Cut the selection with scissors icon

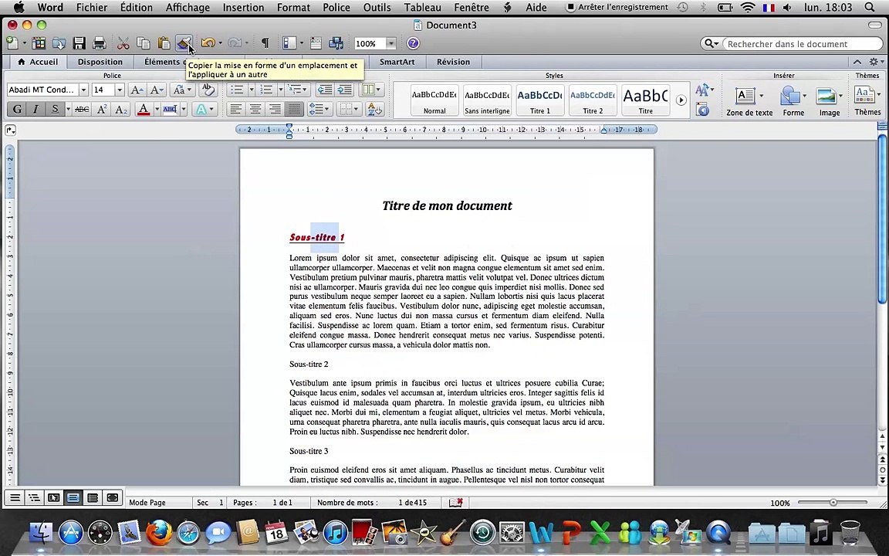[123, 43]
